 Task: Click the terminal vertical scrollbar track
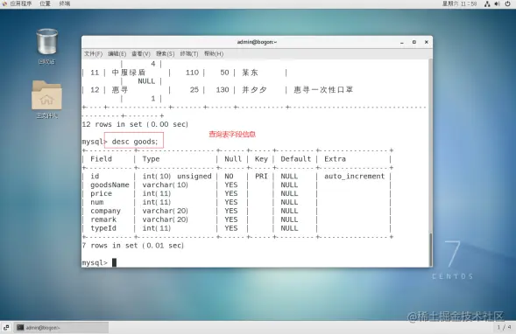(430, 163)
